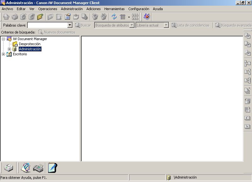Click the merge two documents icon
The height and width of the screenshot is (182, 252).
point(248,63)
